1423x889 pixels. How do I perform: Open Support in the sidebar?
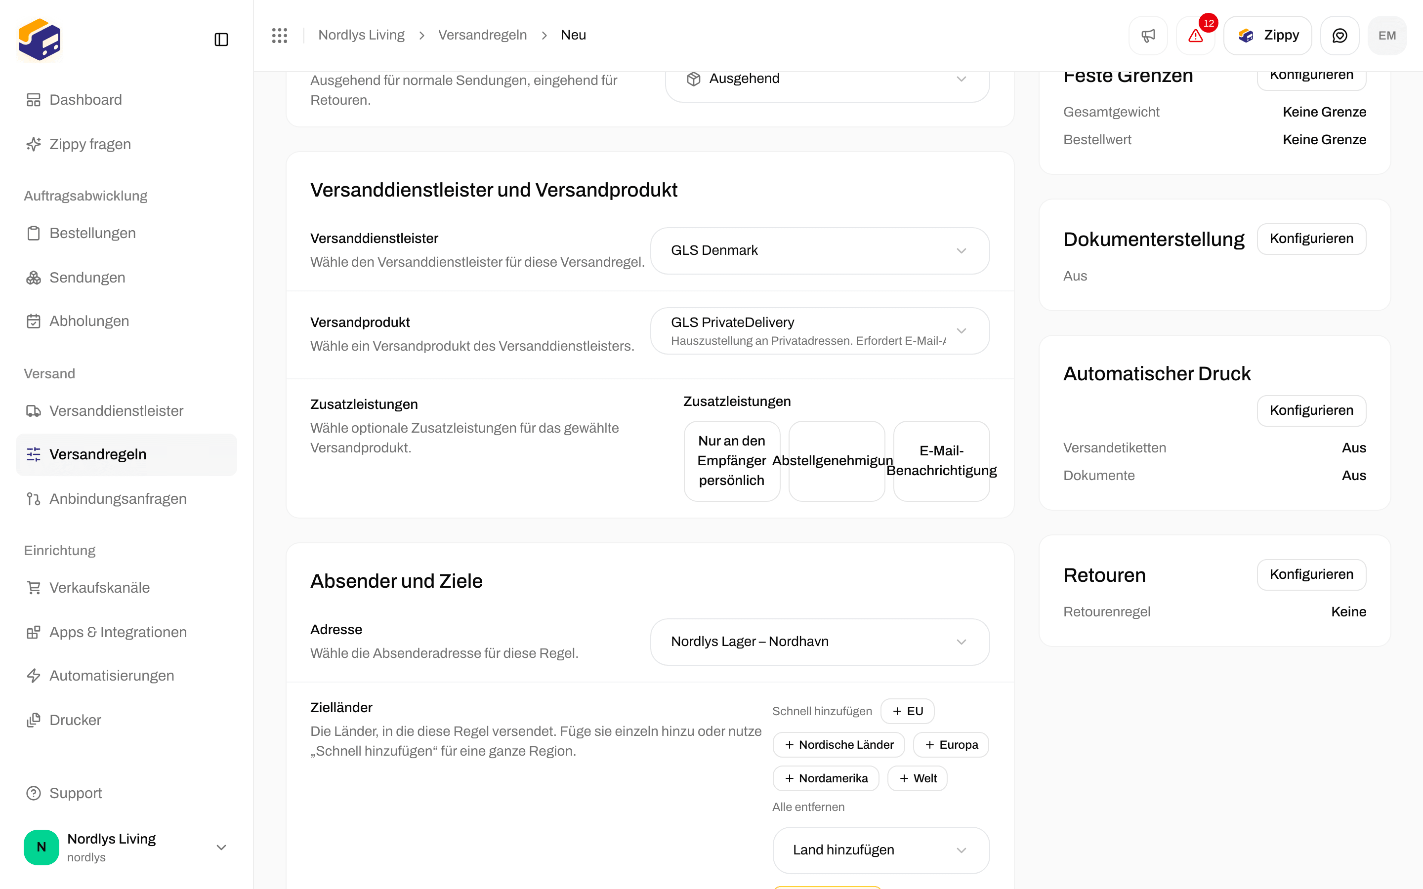(x=126, y=793)
